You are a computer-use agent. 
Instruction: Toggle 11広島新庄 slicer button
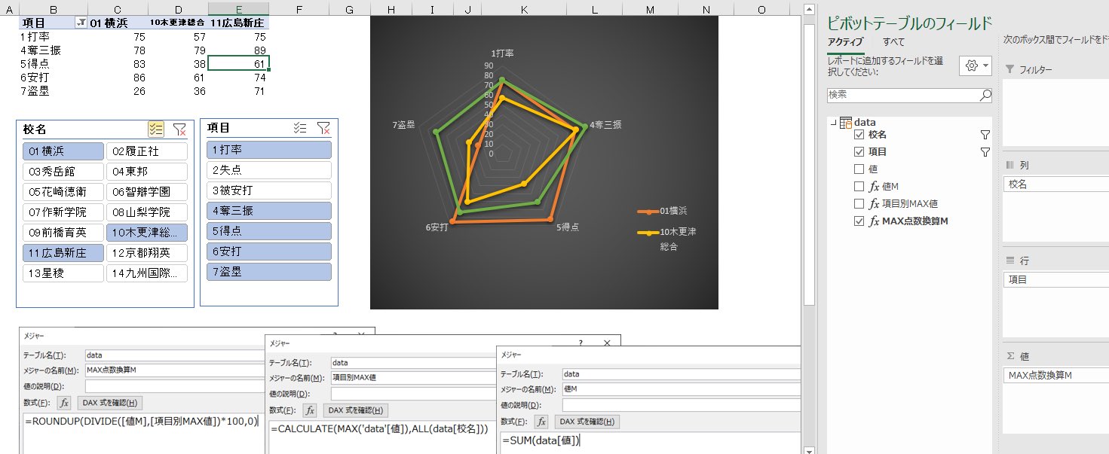pos(63,253)
